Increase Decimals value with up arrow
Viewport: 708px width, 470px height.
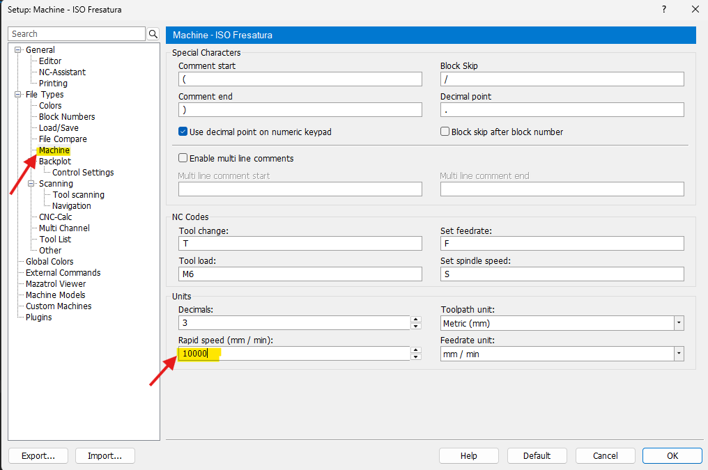416,320
